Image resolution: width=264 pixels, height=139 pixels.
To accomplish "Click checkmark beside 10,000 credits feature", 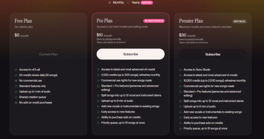I will coord(180,81).
